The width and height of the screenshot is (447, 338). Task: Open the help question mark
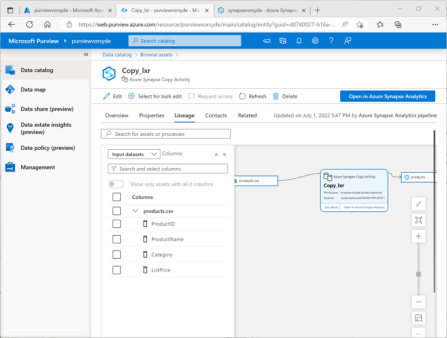[331, 41]
